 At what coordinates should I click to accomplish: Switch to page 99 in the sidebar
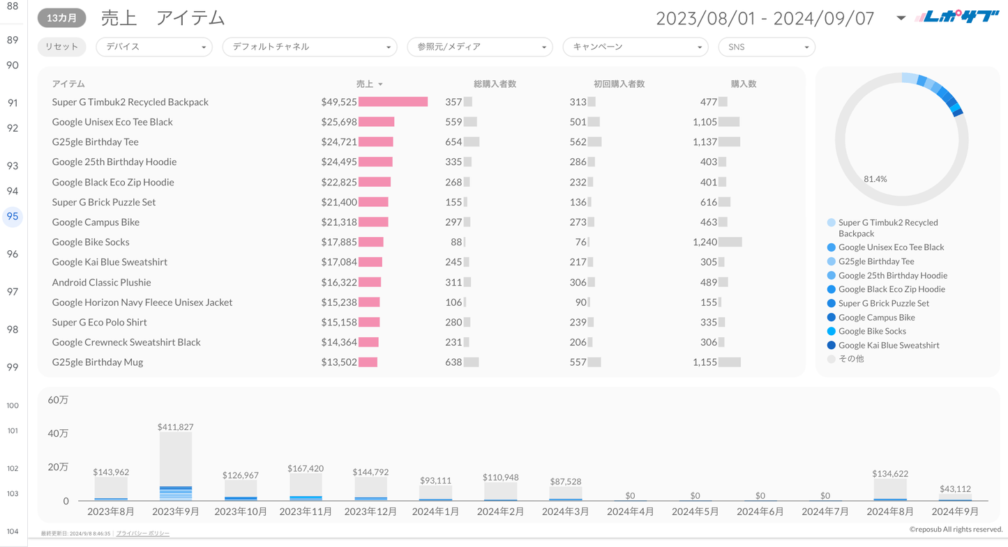pyautogui.click(x=13, y=367)
